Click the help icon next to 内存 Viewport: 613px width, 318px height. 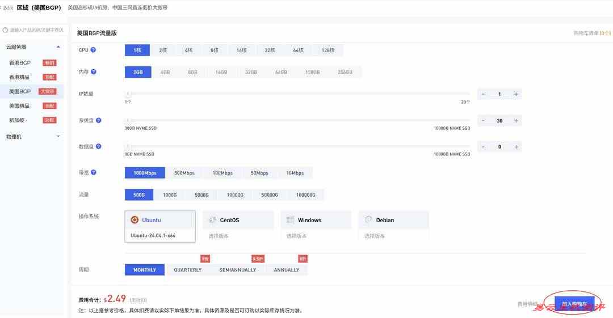pos(94,72)
